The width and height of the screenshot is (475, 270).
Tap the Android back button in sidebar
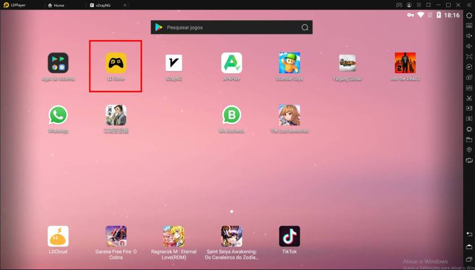(469, 234)
